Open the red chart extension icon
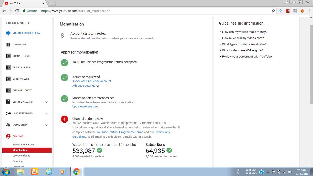The height and width of the screenshot is (176, 313). [x=288, y=11]
